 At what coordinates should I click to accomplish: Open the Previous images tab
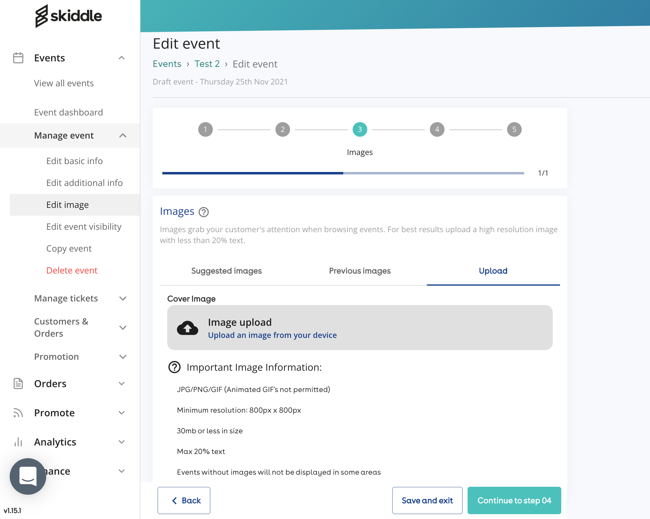360,271
